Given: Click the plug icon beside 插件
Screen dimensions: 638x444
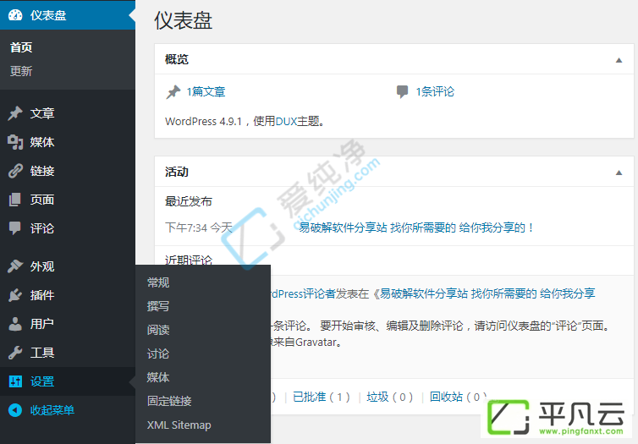Looking at the screenshot, I should (15, 295).
